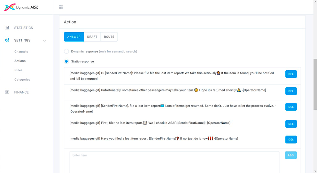Click the 'Enter item' text field

click(174, 161)
